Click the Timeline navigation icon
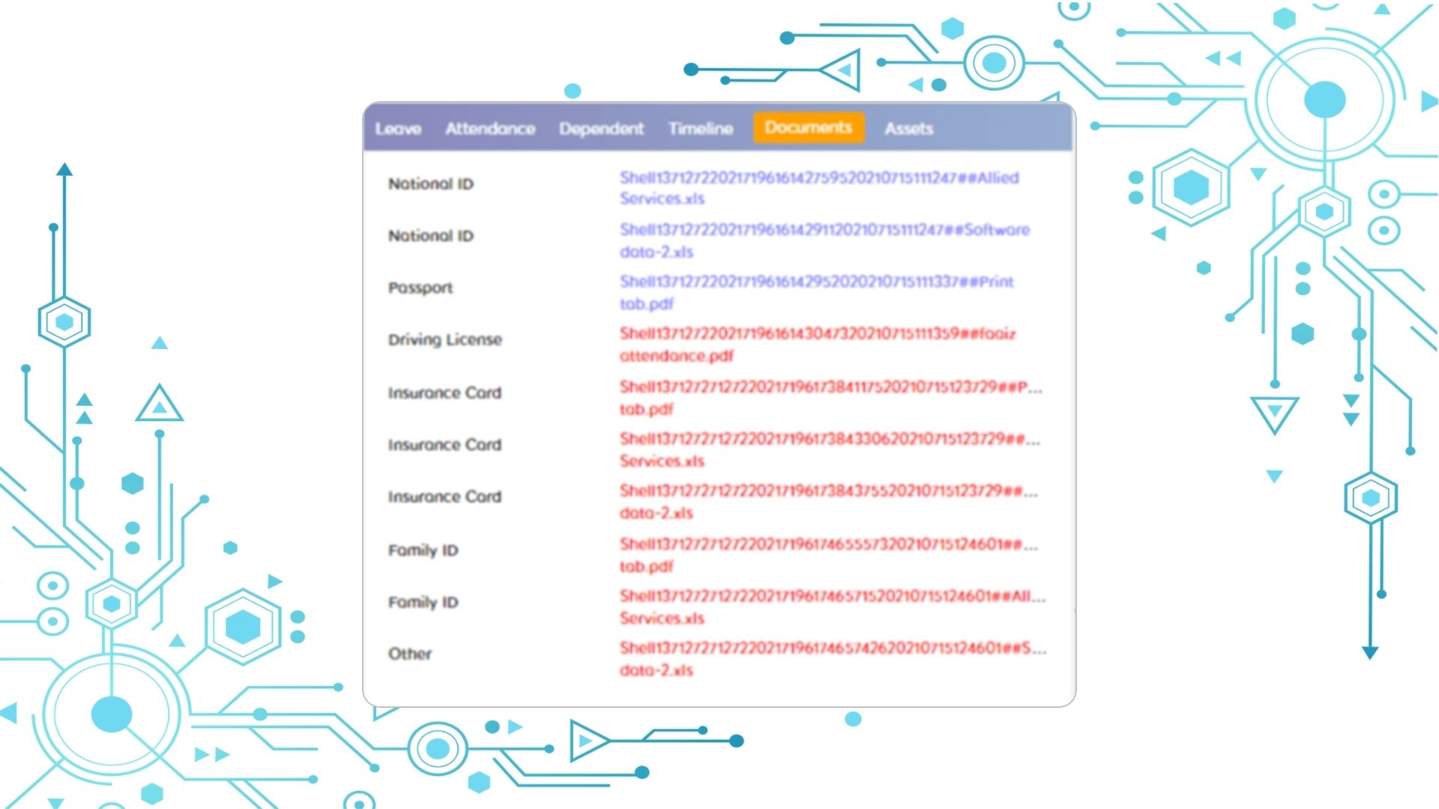 699,127
